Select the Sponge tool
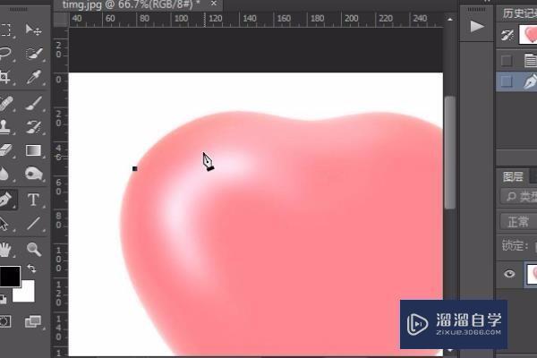537x358 pixels. pyautogui.click(x=34, y=174)
